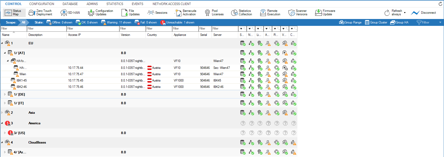Toggle the Unreachable state filter
Image resolution: width=444 pixels, height=157 pixels.
pyautogui.click(x=177, y=22)
